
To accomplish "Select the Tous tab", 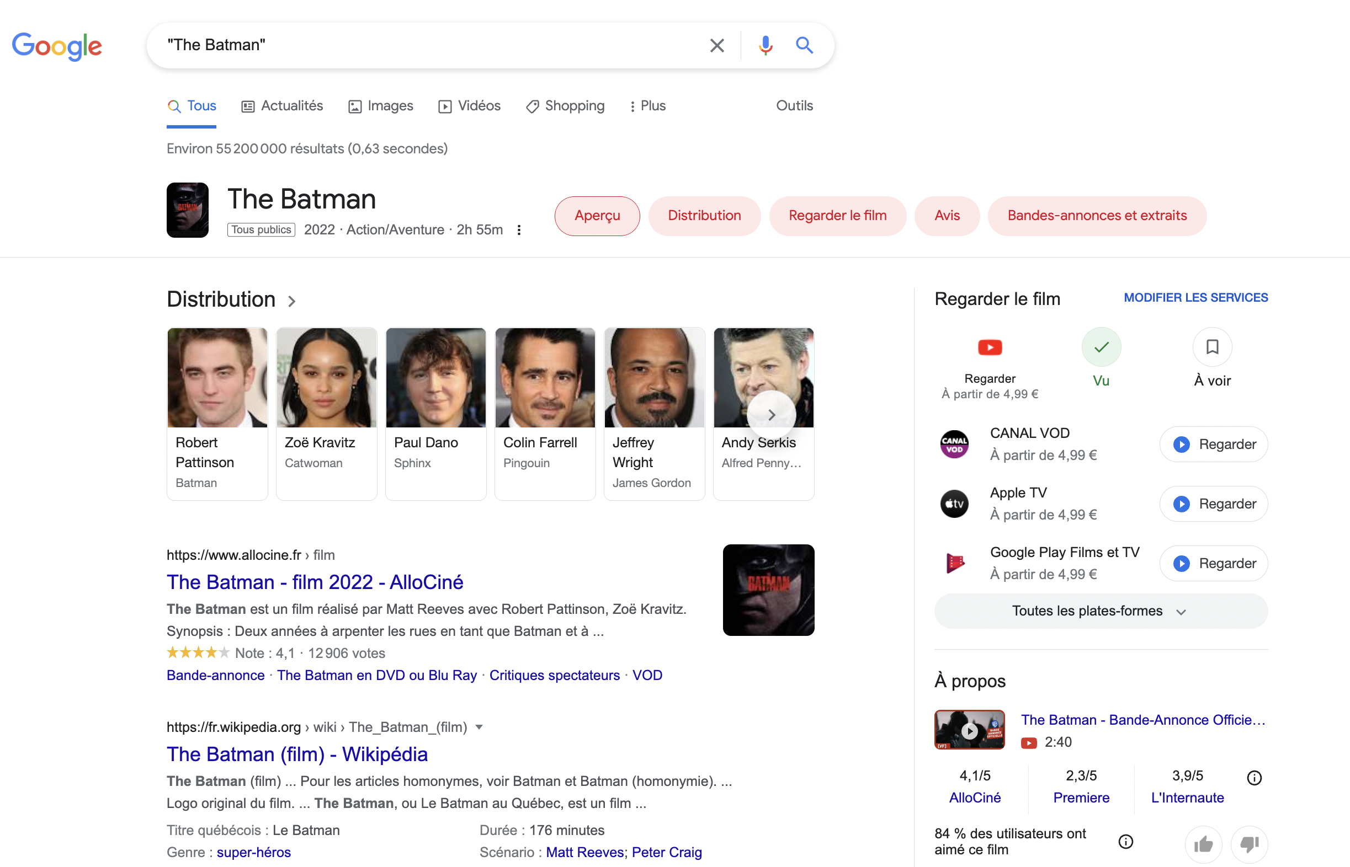I will pyautogui.click(x=192, y=106).
